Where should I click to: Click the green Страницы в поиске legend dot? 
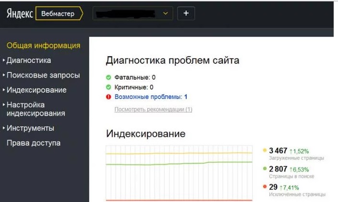(265, 168)
